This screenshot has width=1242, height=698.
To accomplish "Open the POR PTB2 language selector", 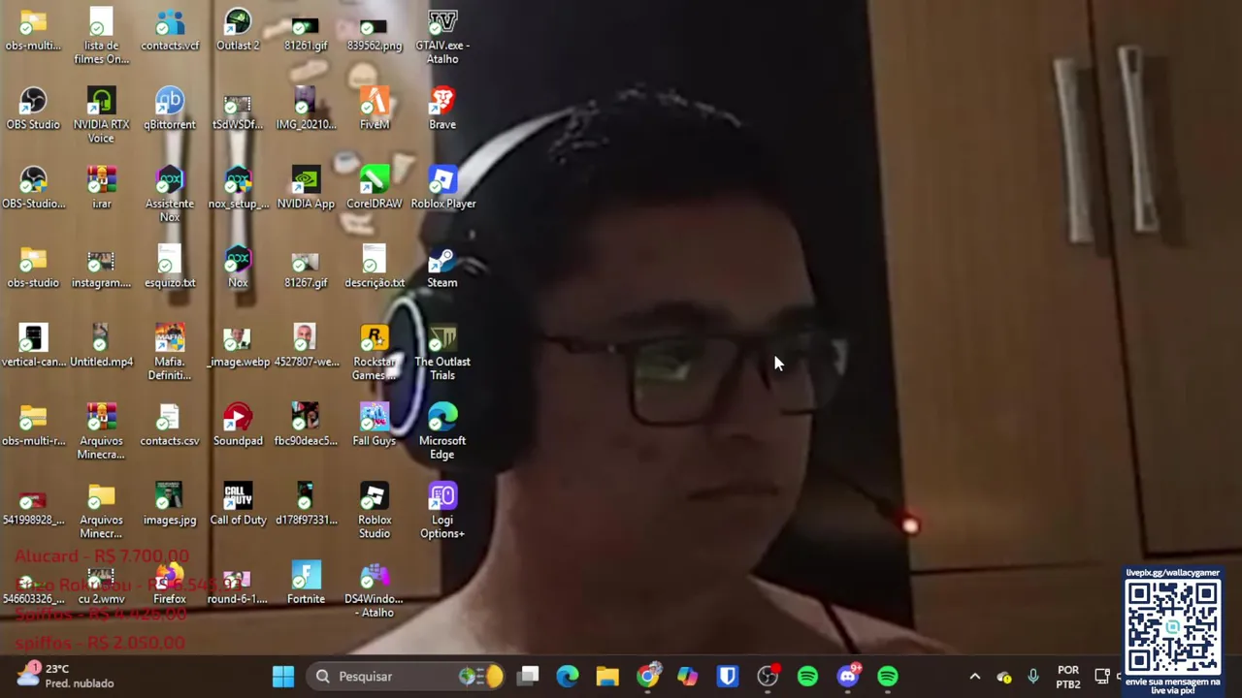I will [1068, 677].
